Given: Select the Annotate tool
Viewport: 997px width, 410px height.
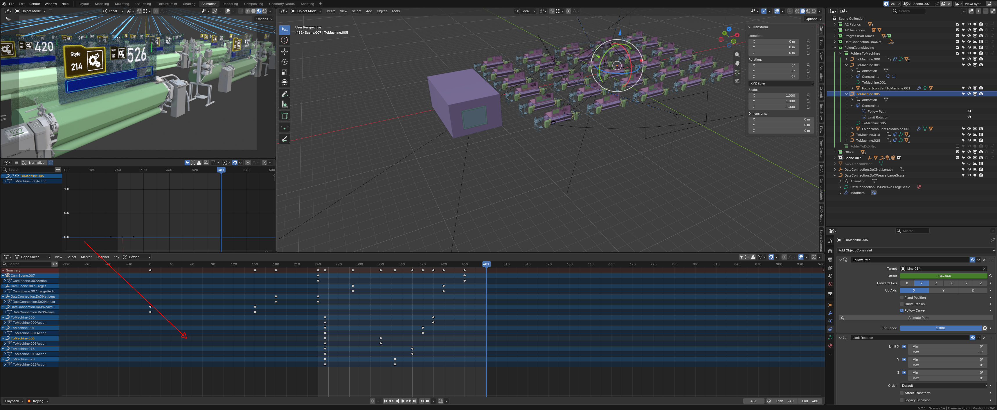Looking at the screenshot, I should (x=285, y=94).
